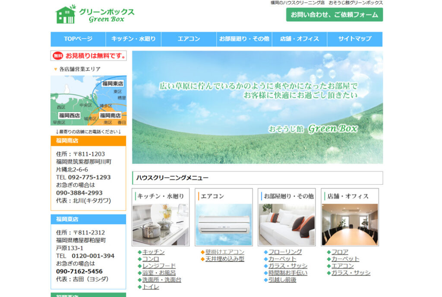
Task: Click the red 無料 badge icon
Action: tap(58, 56)
